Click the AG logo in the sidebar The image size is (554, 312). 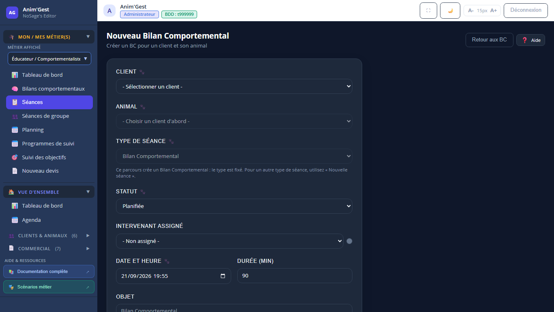click(12, 13)
